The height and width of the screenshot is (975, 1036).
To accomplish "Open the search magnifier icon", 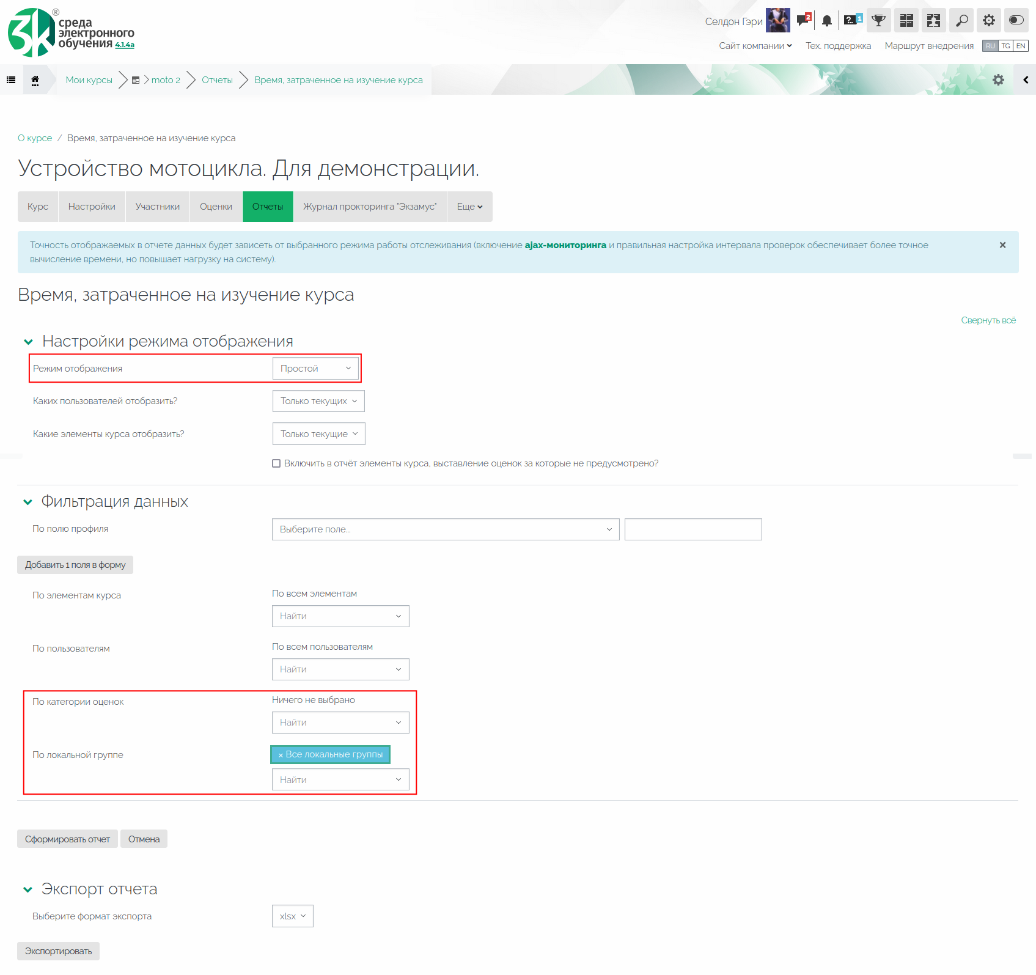I will tap(961, 21).
